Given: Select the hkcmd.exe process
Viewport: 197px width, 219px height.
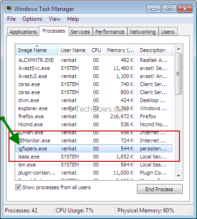Looking at the screenshot, I should point(94,124).
